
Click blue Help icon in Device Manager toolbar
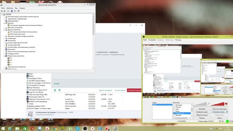12,11
